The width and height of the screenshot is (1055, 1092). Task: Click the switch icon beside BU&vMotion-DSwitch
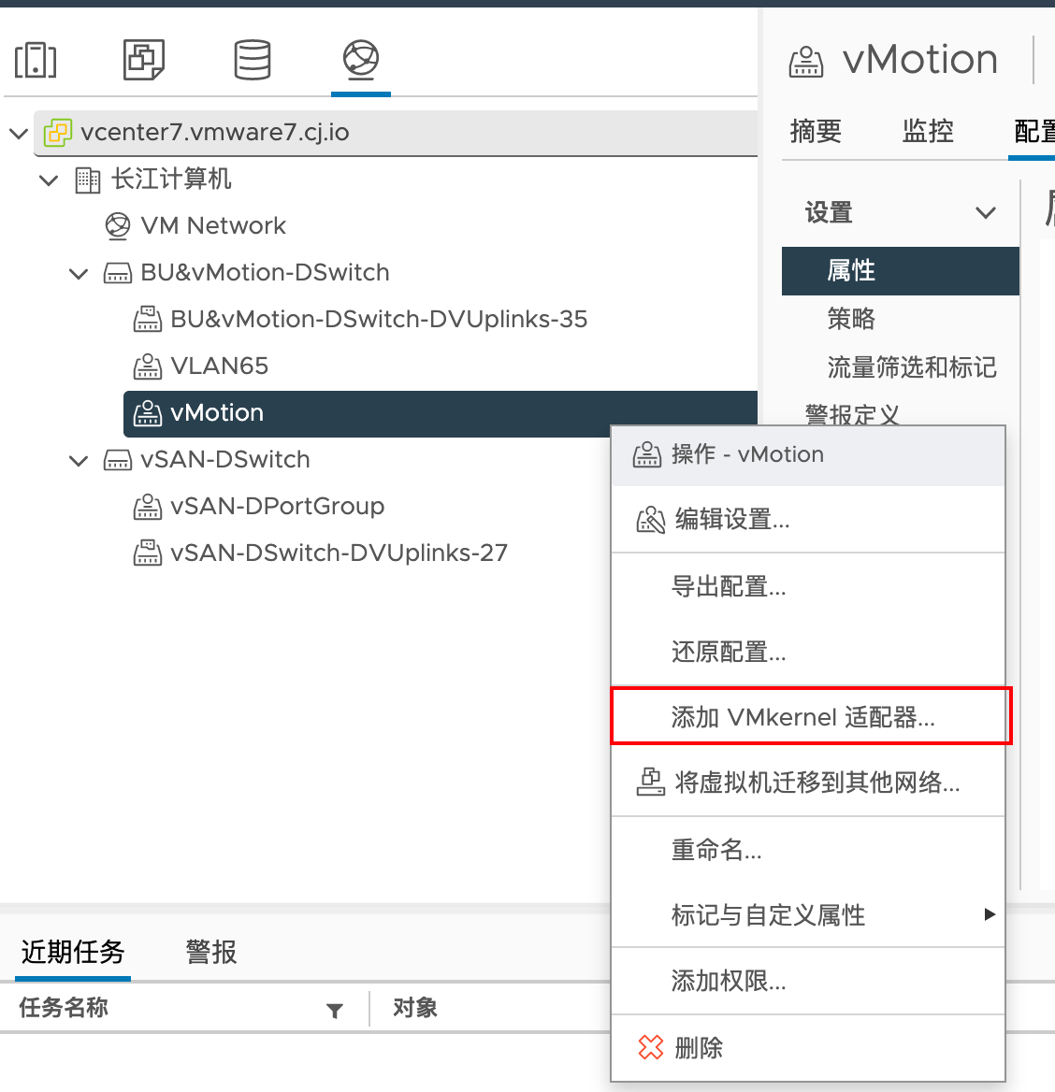(118, 273)
